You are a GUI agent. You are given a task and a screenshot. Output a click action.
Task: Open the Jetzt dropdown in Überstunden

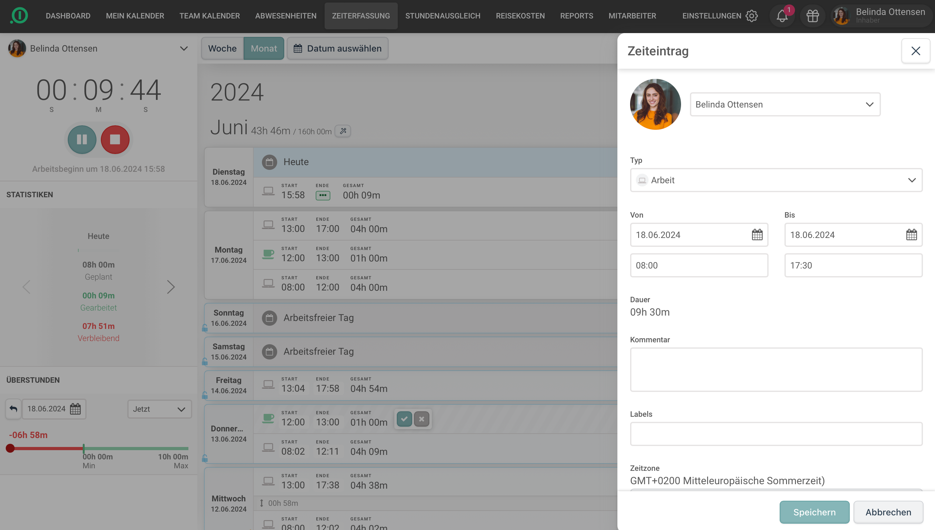(x=159, y=409)
